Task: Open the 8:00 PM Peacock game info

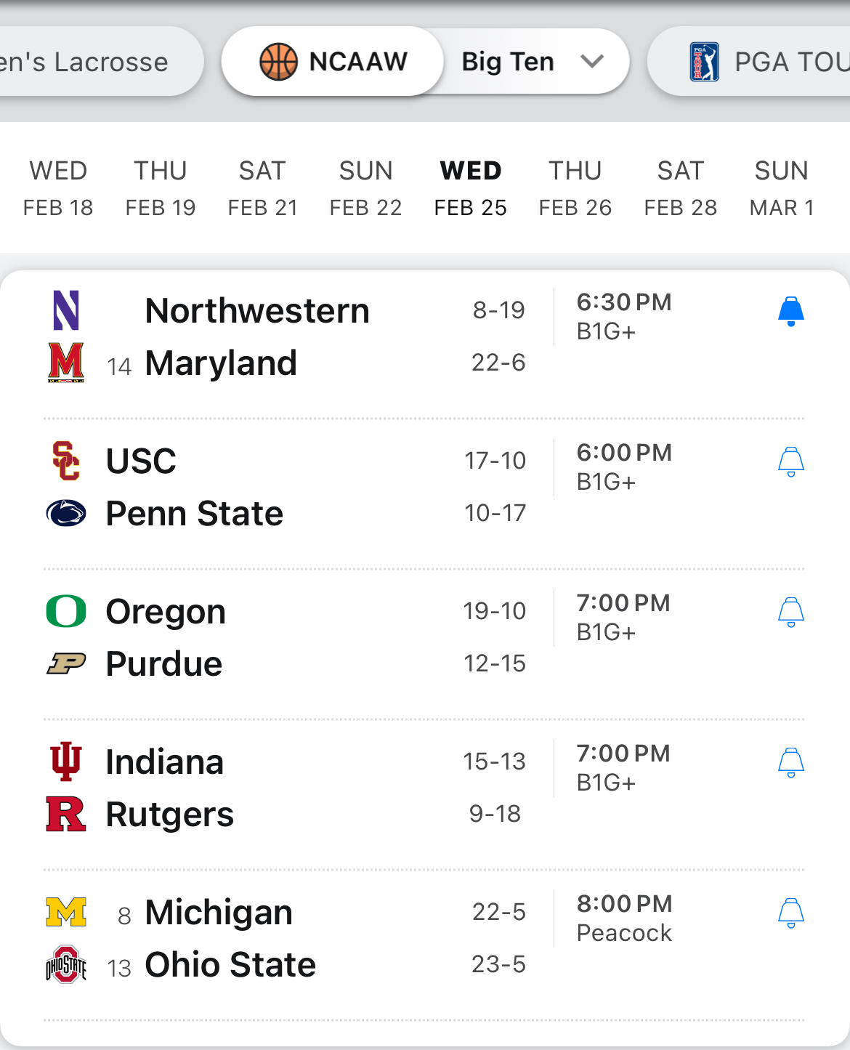Action: [x=624, y=918]
